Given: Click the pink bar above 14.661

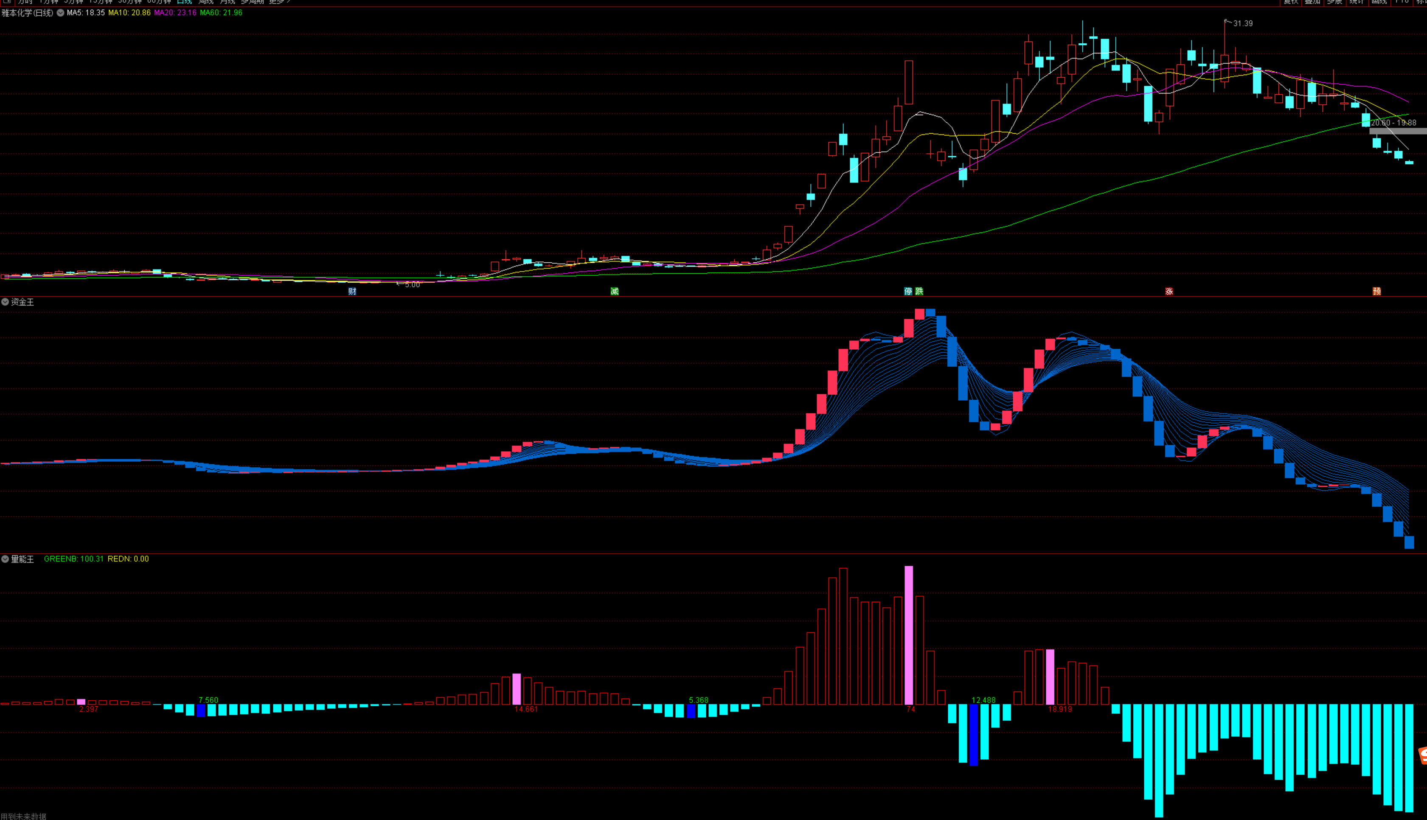Looking at the screenshot, I should coord(517,689).
